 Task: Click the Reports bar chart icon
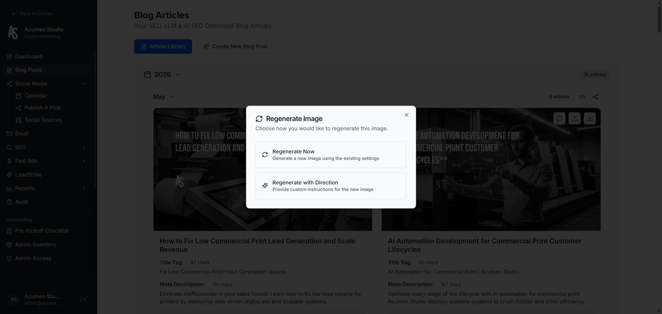tap(9, 188)
